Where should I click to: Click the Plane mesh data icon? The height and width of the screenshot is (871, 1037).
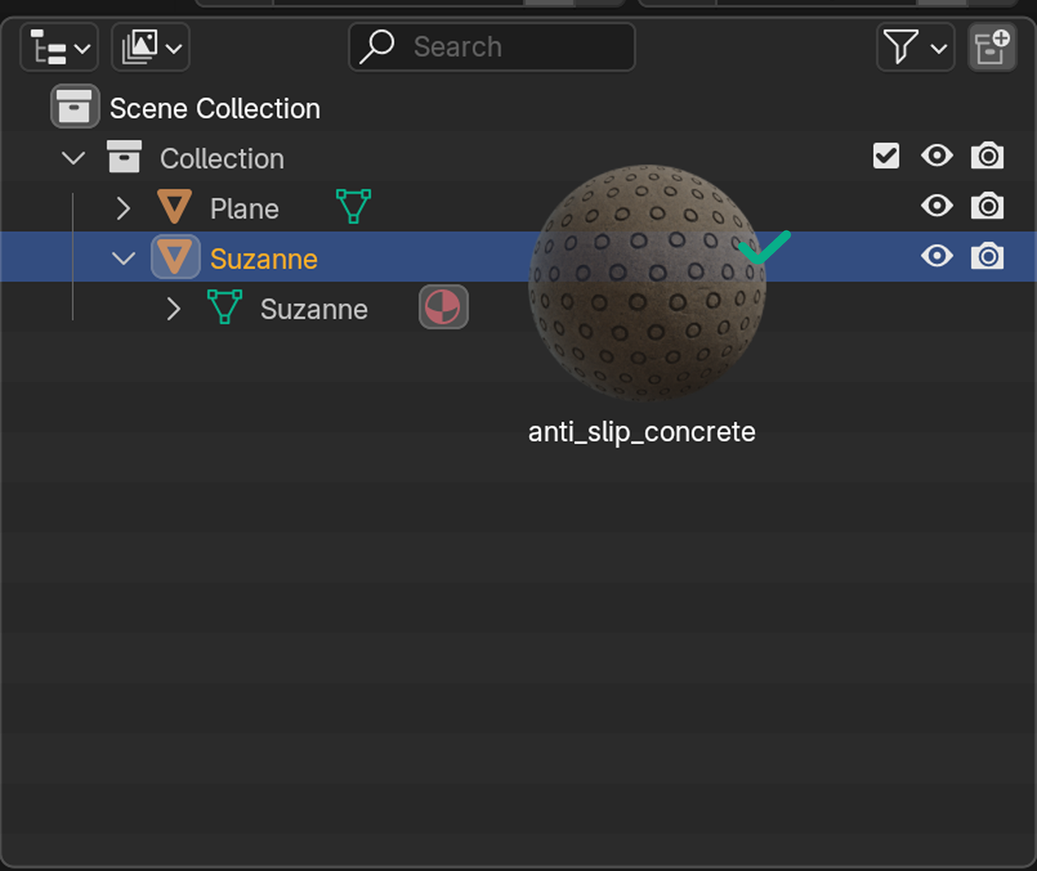coord(354,206)
